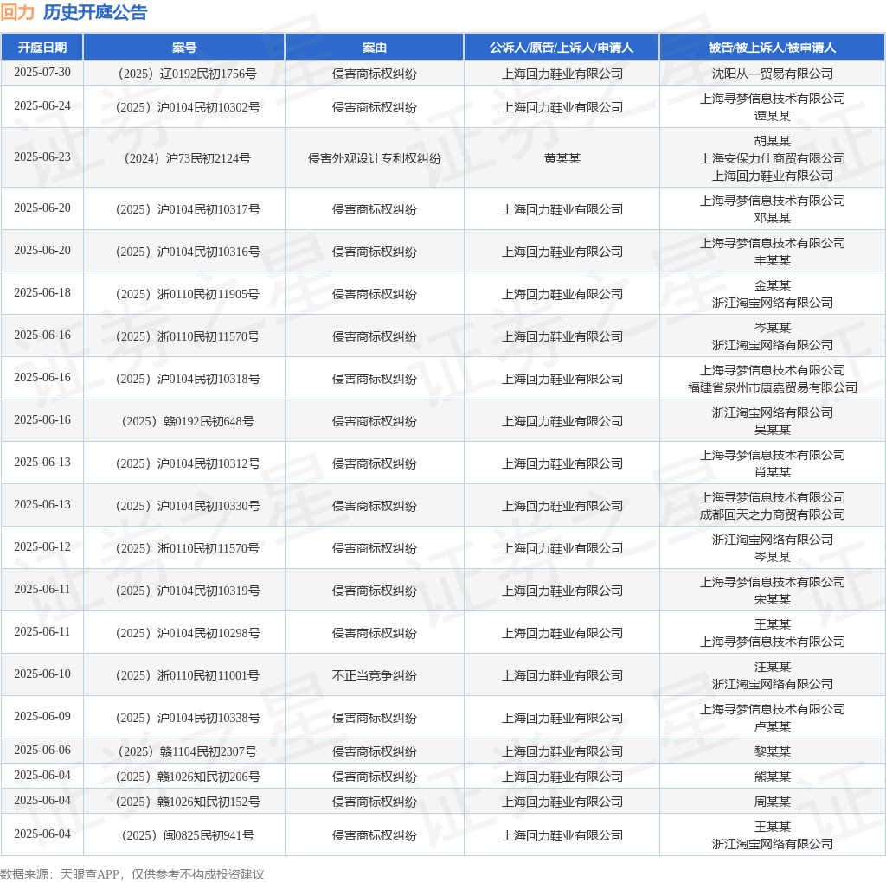Image resolution: width=886 pixels, height=882 pixels.
Task: Click defendant 丰某某
Action: (773, 259)
